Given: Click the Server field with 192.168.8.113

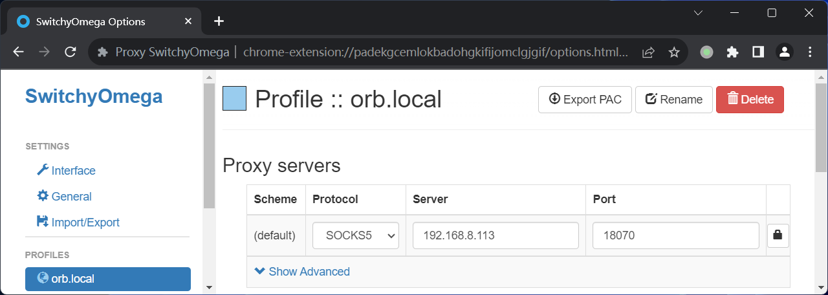Looking at the screenshot, I should (496, 235).
